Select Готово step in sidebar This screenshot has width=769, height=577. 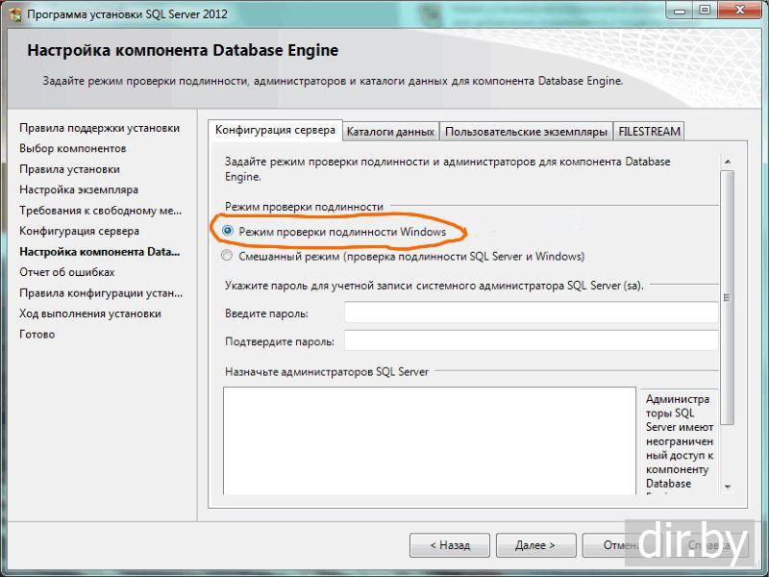click(37, 334)
